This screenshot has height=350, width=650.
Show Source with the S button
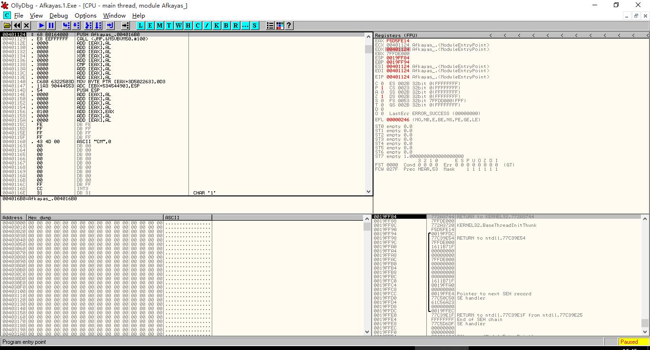(255, 26)
